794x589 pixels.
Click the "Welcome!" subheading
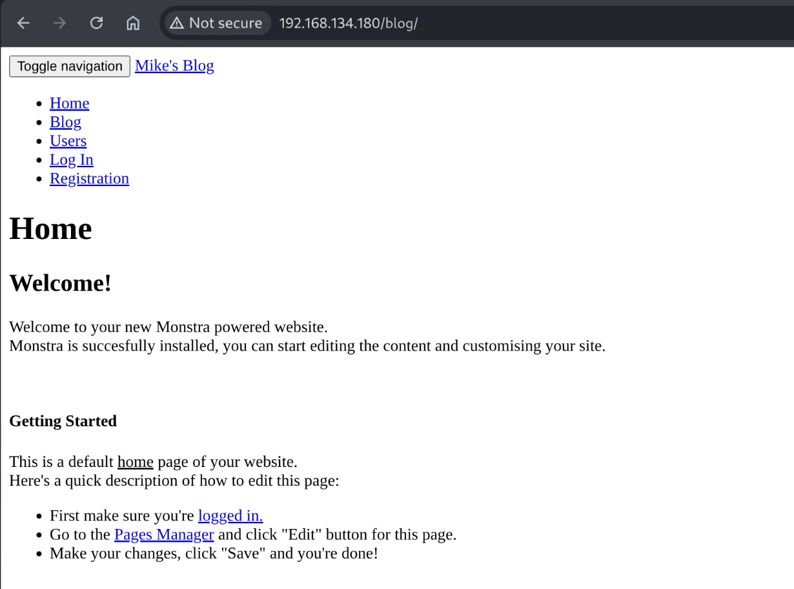point(60,283)
